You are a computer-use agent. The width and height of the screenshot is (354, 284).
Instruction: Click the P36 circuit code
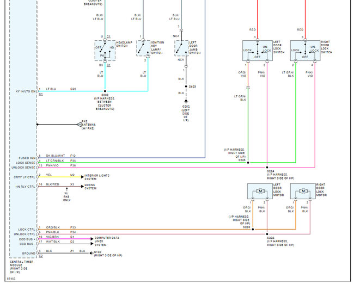[73, 165]
